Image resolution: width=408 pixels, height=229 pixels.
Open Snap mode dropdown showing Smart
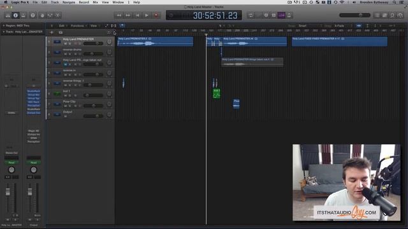[x=310, y=25]
